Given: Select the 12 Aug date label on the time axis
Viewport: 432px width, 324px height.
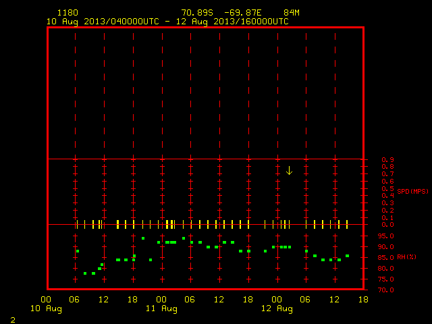Looking at the screenshot, I should coord(277,308).
